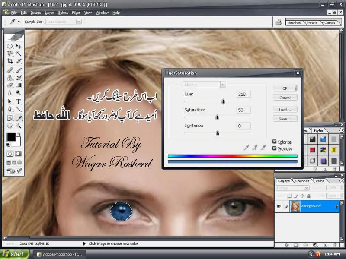Select the Hand tool

coord(10,126)
